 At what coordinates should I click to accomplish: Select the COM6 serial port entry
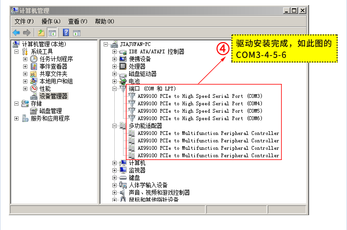click(x=200, y=118)
